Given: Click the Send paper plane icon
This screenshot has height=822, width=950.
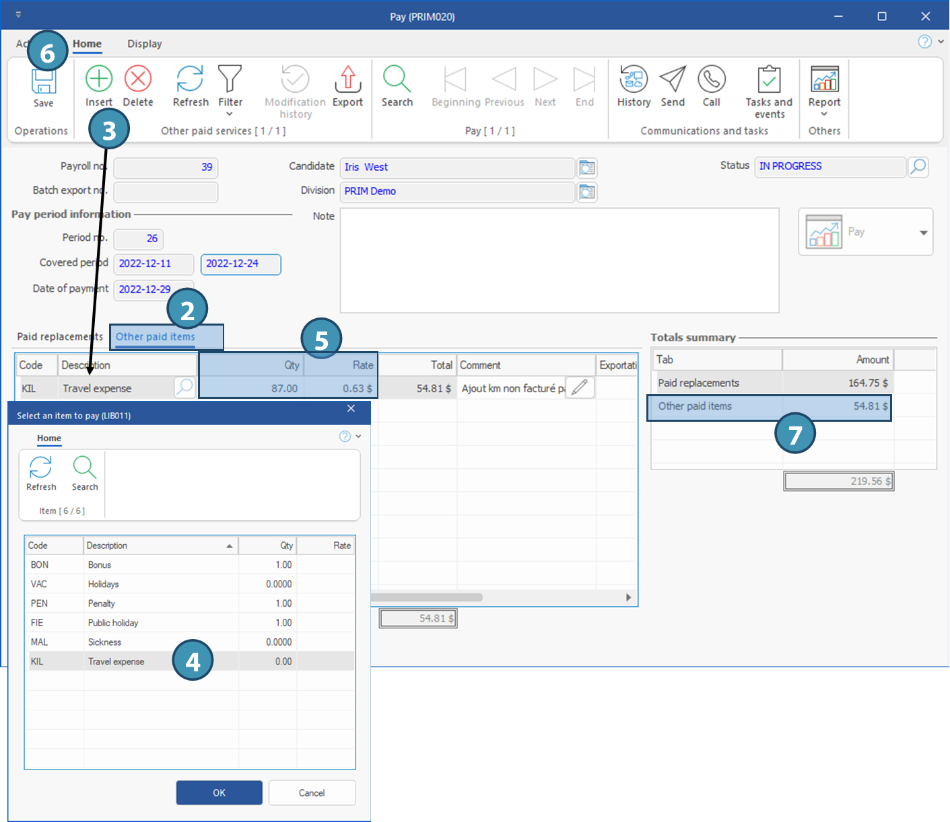Looking at the screenshot, I should (673, 79).
